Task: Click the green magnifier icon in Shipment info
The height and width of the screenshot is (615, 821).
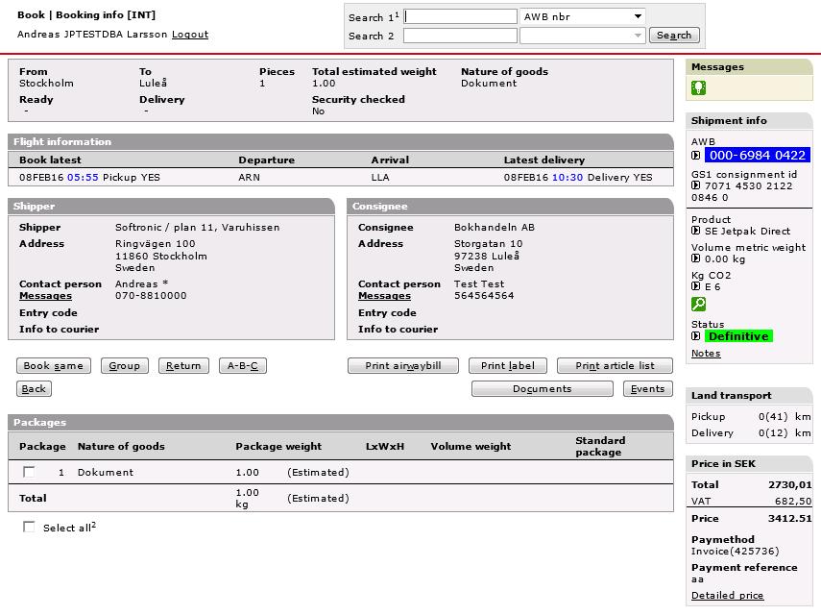Action: [x=698, y=304]
